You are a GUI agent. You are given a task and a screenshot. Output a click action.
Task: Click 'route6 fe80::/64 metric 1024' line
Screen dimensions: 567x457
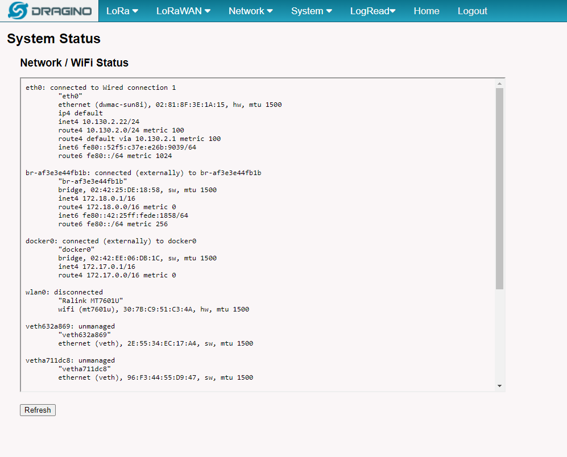click(115, 156)
